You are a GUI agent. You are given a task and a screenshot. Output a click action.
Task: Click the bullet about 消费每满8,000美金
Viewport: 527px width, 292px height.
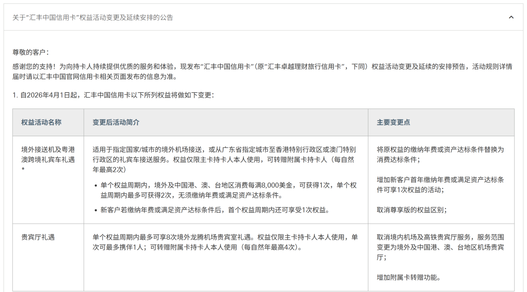click(228, 190)
